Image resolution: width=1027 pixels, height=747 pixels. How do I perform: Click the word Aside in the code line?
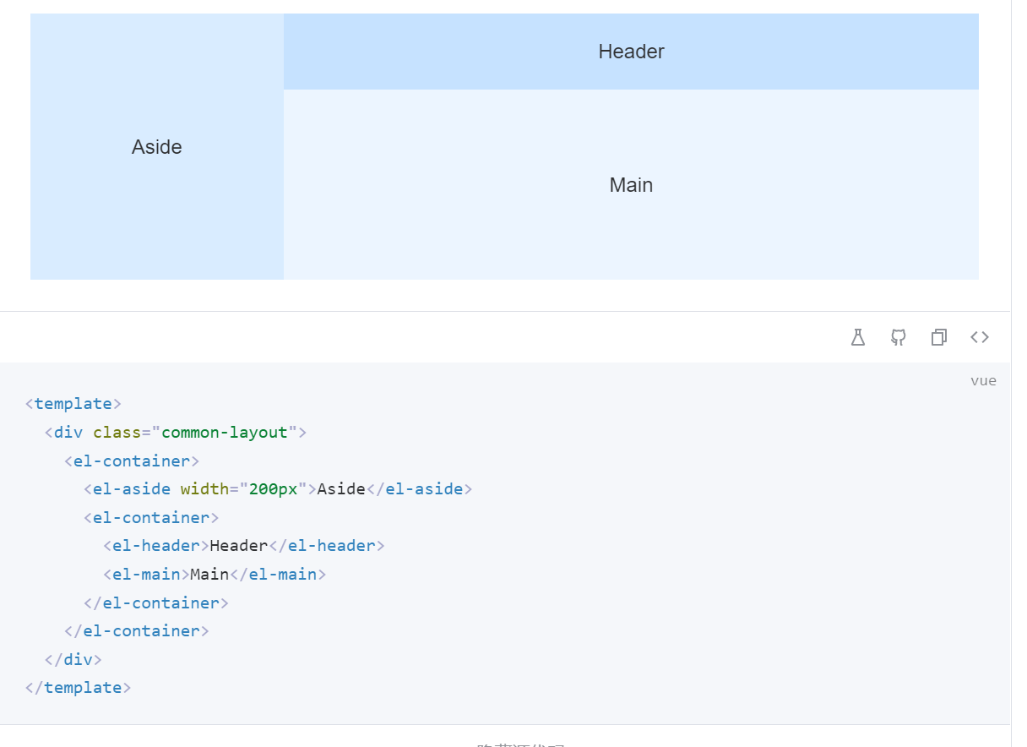pyautogui.click(x=341, y=489)
